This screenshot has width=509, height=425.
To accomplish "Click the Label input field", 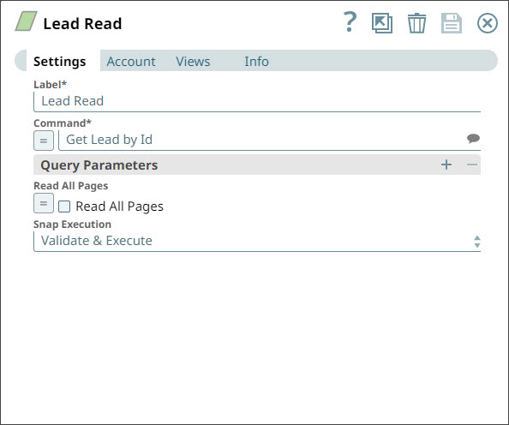I will (x=257, y=102).
